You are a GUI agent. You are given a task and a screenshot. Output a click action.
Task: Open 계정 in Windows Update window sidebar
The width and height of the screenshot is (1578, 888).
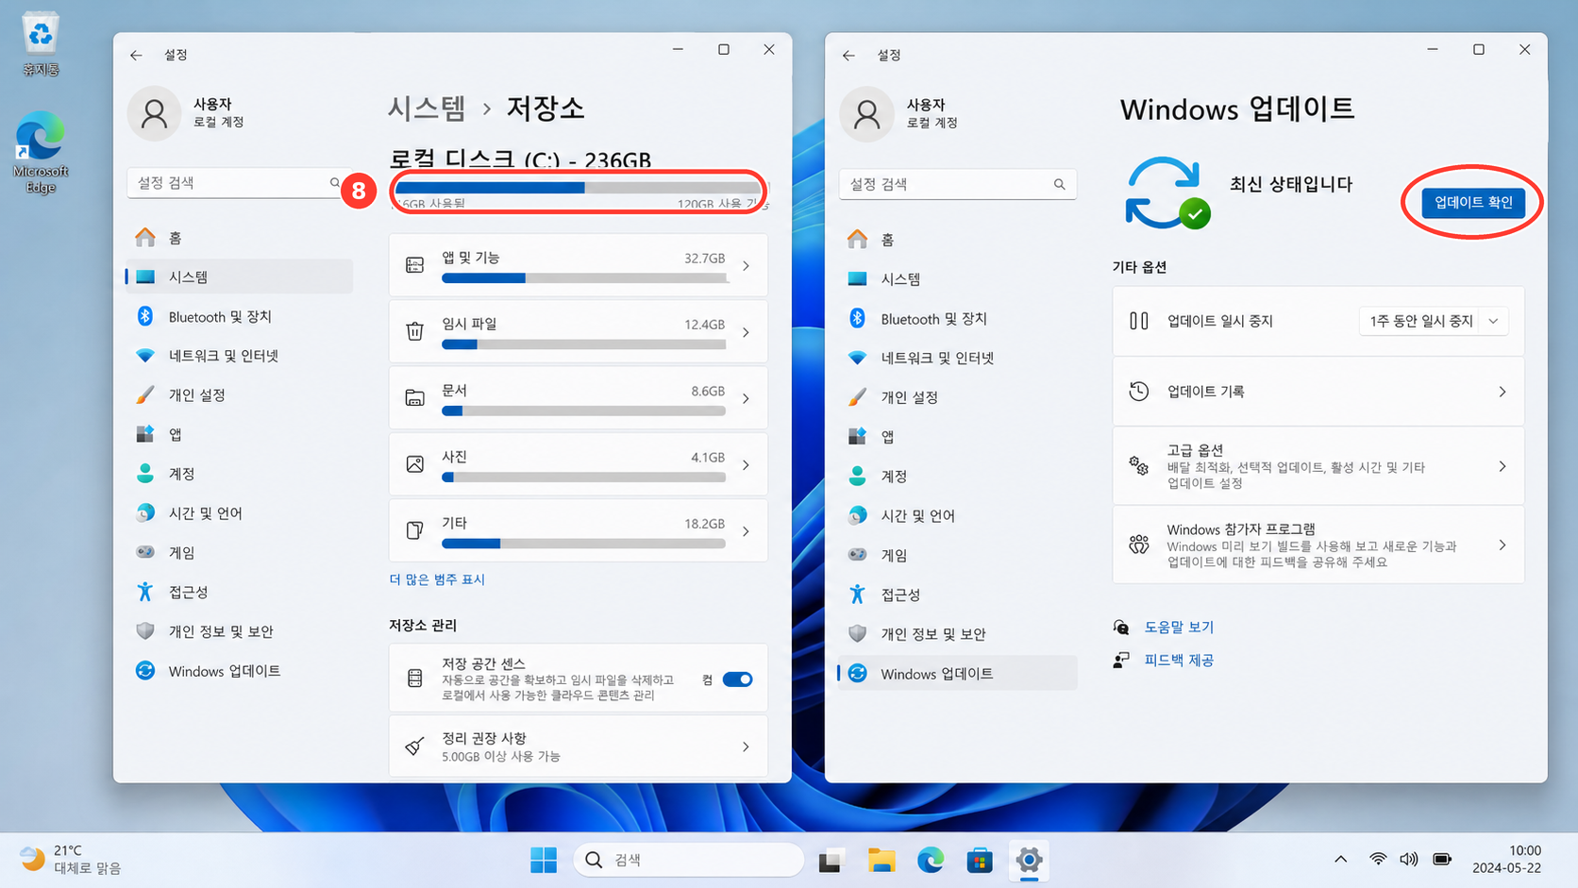957,476
